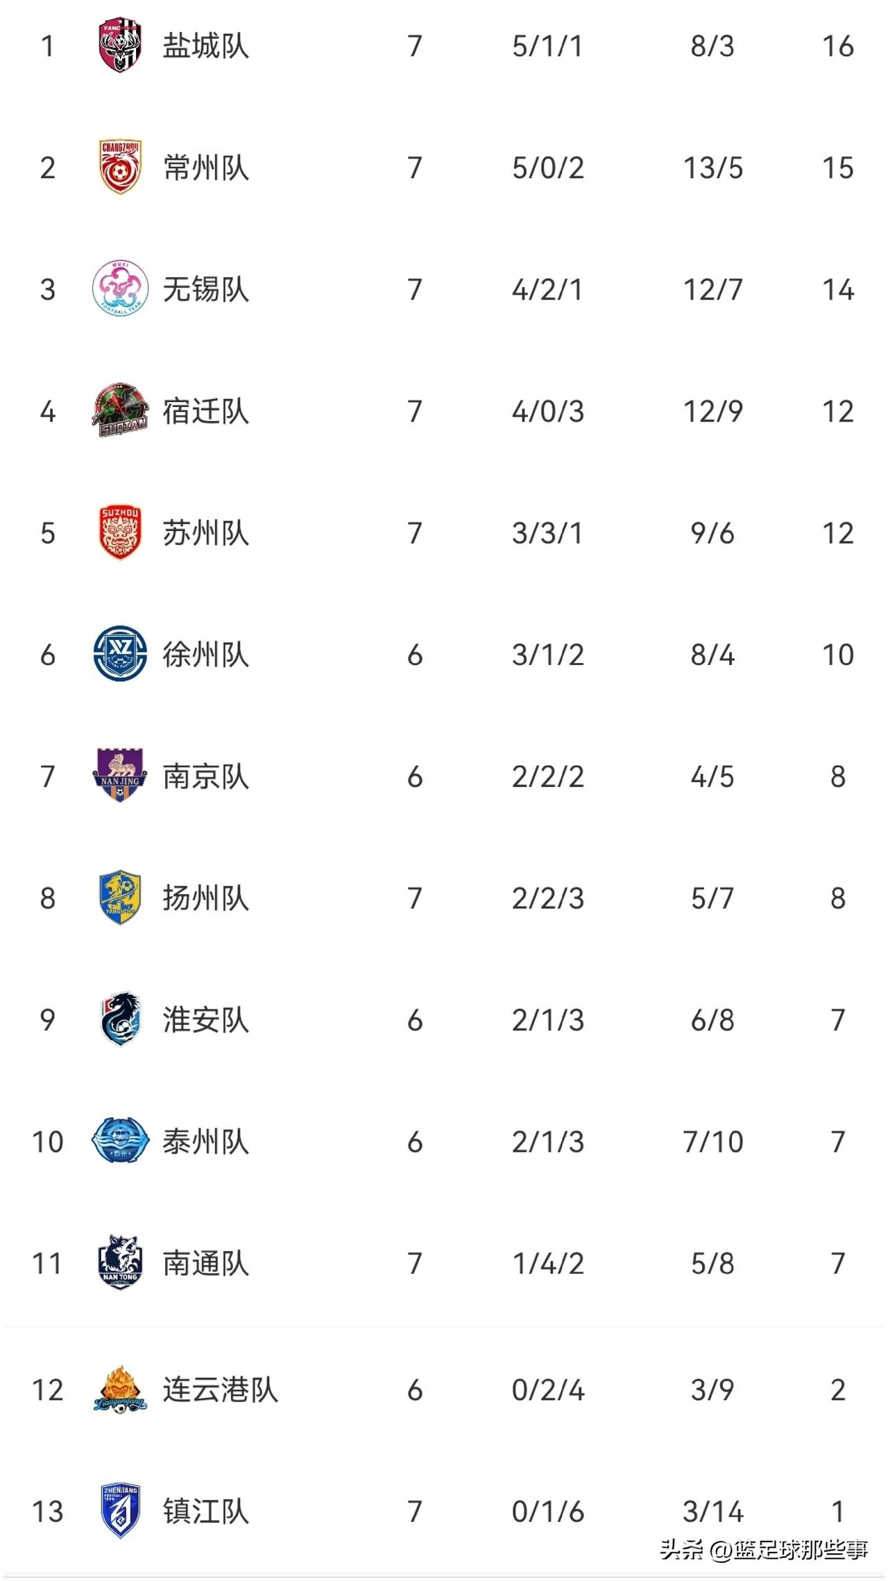Viewport: 888px width, 1581px height.
Task: Tap the 南京队 record 2/2/2
Action: [x=548, y=777]
